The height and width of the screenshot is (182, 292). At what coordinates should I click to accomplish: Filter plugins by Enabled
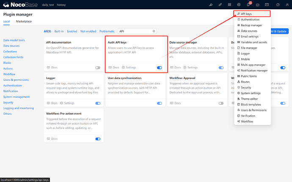pyautogui.click(x=72, y=31)
